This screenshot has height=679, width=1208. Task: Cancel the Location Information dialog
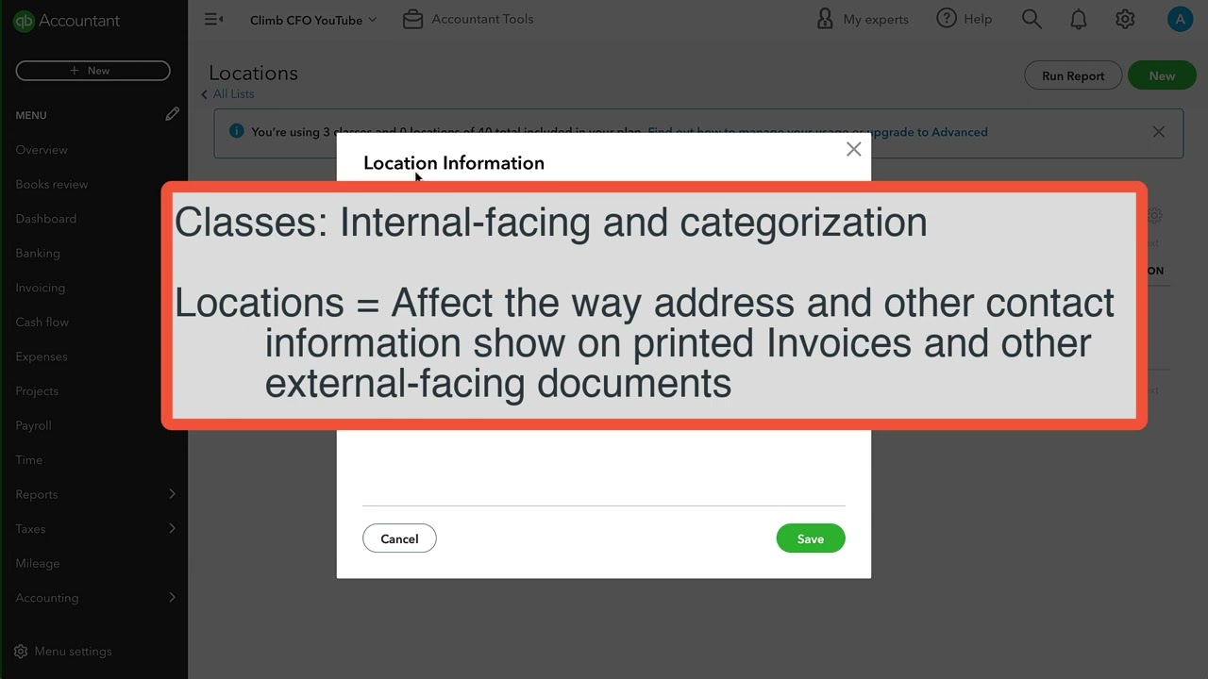coord(399,538)
